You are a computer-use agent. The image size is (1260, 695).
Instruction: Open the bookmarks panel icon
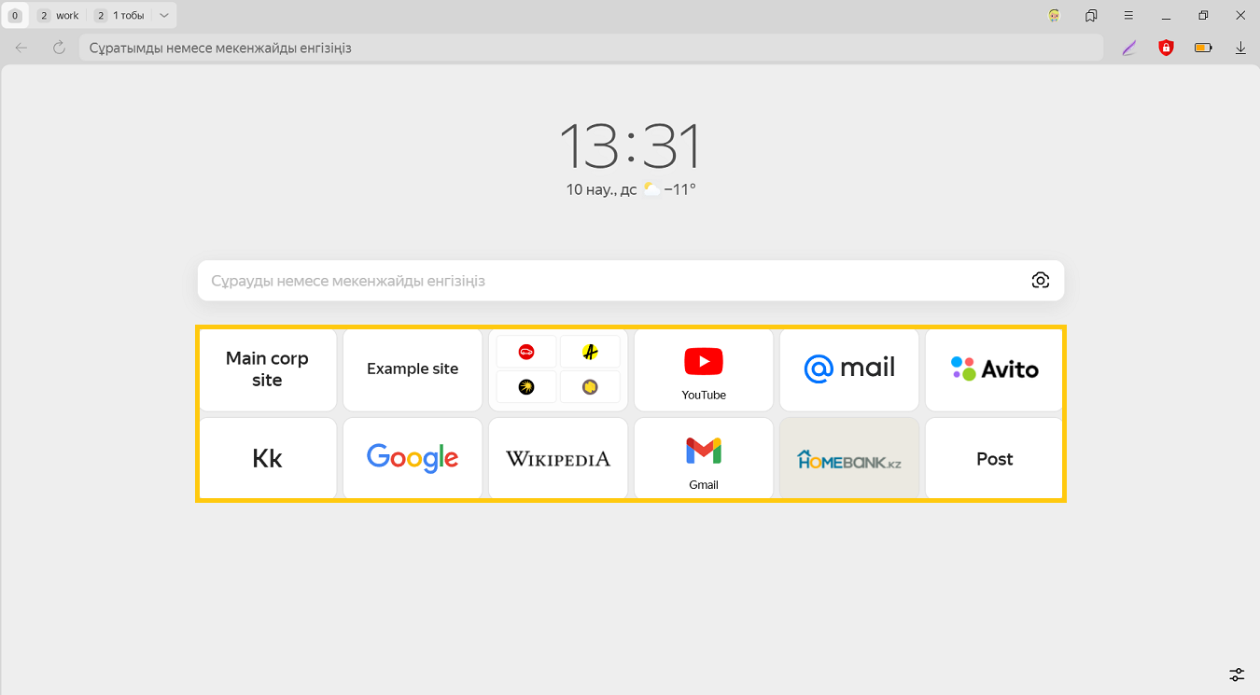click(x=1091, y=16)
